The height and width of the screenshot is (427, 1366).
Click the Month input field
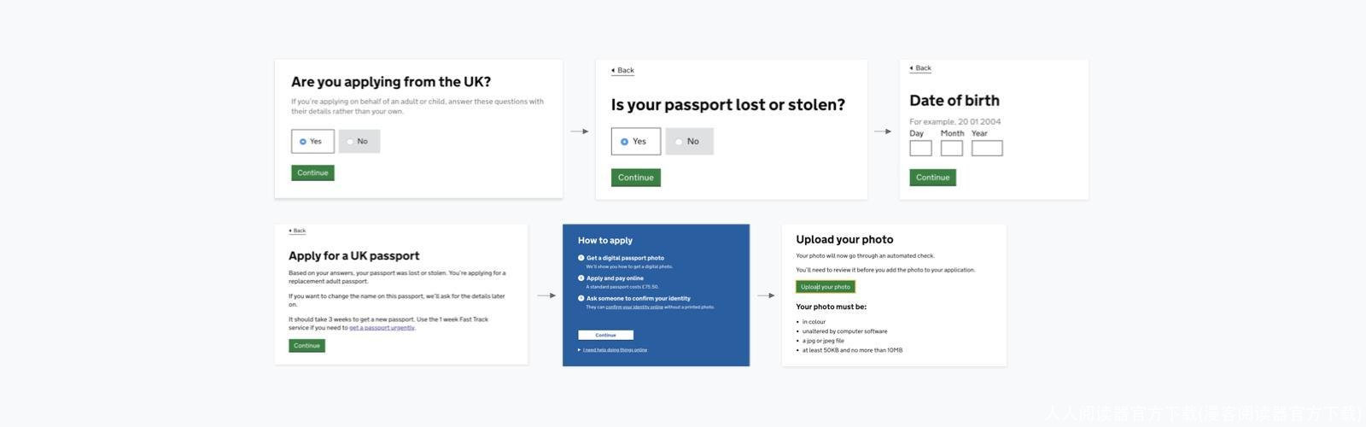[951, 149]
